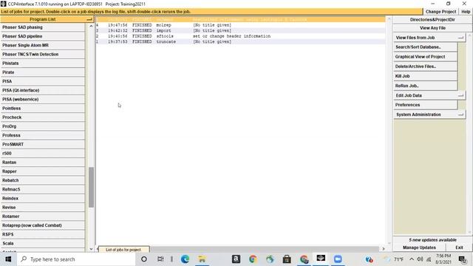Screen dimensions: 473x266
Task: Open Task View from the taskbar
Action: tap(160, 259)
